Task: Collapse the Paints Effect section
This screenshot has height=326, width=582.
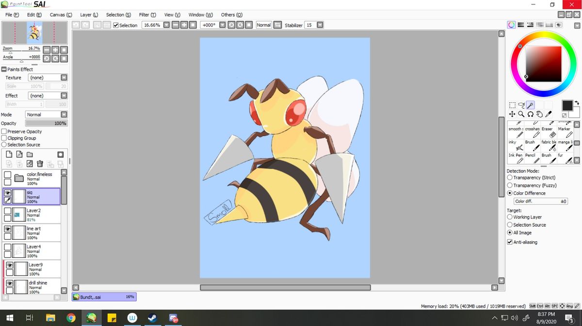Action: tap(4, 69)
